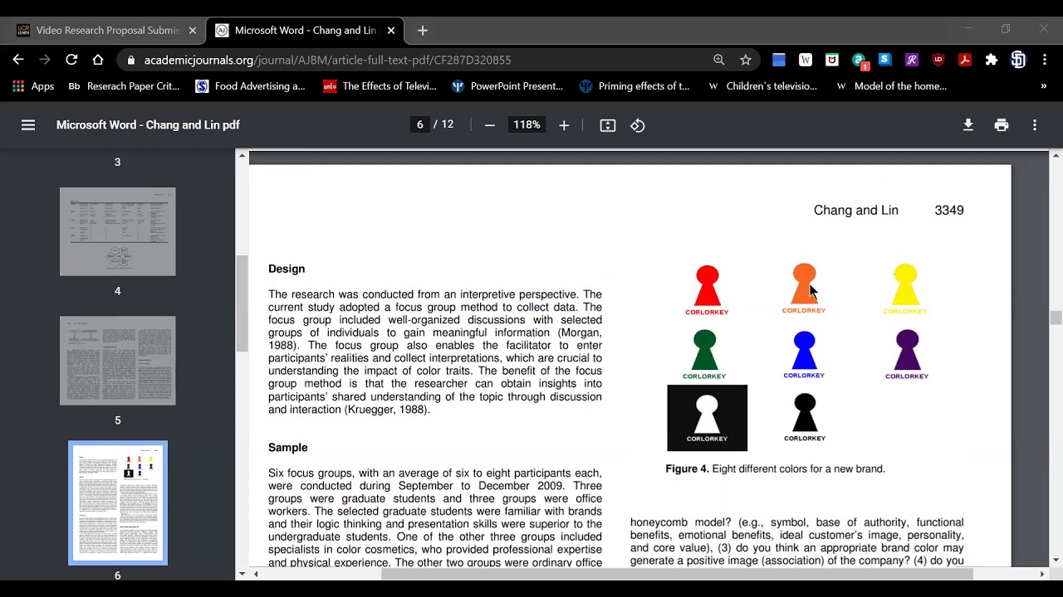Click the 'Design' section heading

pyautogui.click(x=287, y=269)
